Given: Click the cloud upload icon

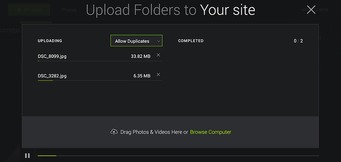Looking at the screenshot, I should click(x=114, y=132).
